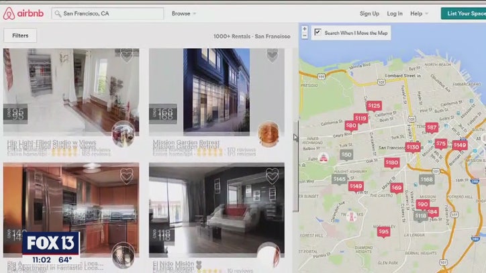The image size is (486, 273).
Task: Select the $75 map price marker
Action: 440,144
